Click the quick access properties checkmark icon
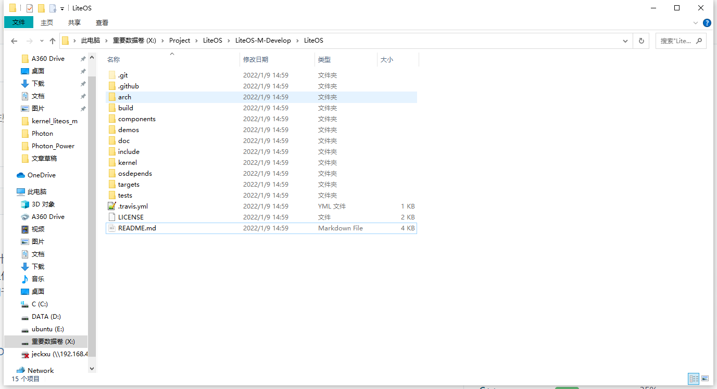Viewport: 717px width, 389px height. point(30,8)
